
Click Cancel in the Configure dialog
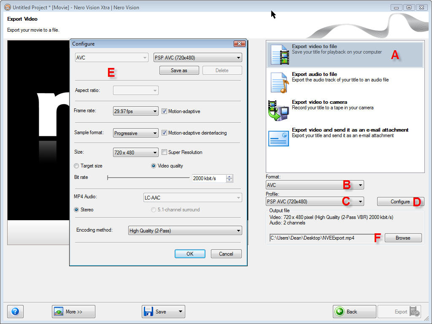(x=226, y=254)
